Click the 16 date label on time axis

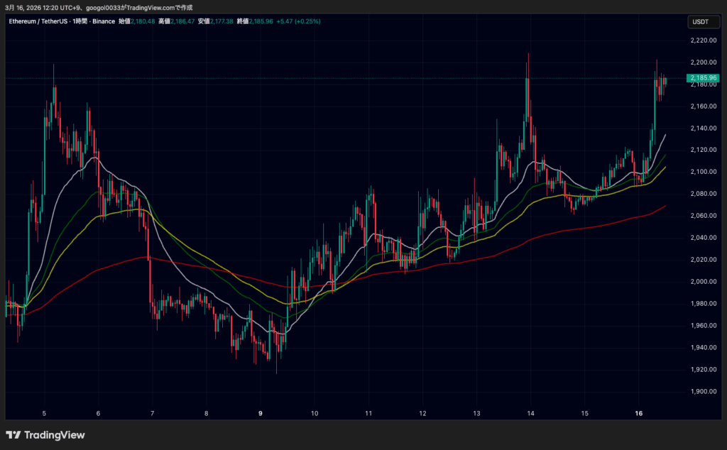point(639,413)
